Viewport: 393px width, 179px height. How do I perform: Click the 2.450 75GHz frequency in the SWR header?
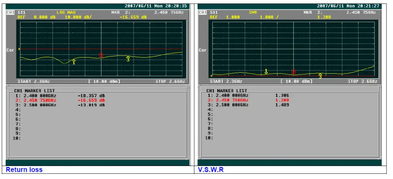tap(361, 12)
